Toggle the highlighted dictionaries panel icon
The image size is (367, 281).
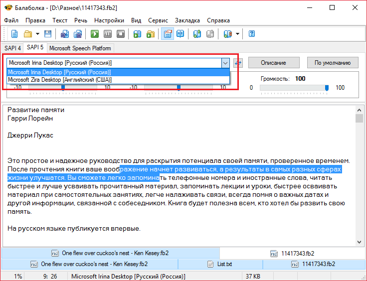tap(168, 34)
